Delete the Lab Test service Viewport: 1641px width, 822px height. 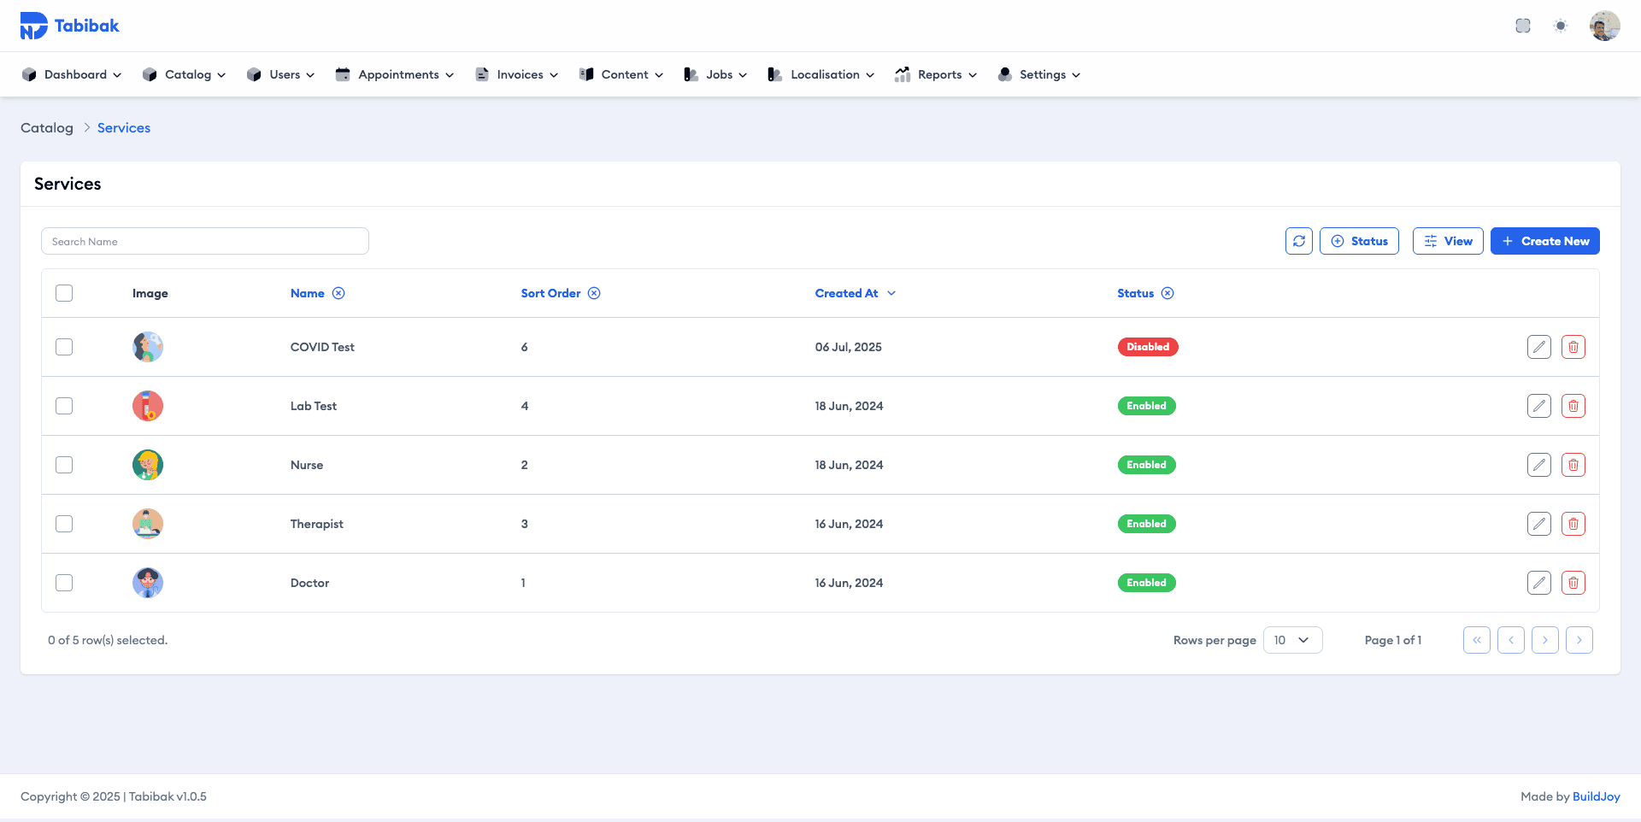1573,406
